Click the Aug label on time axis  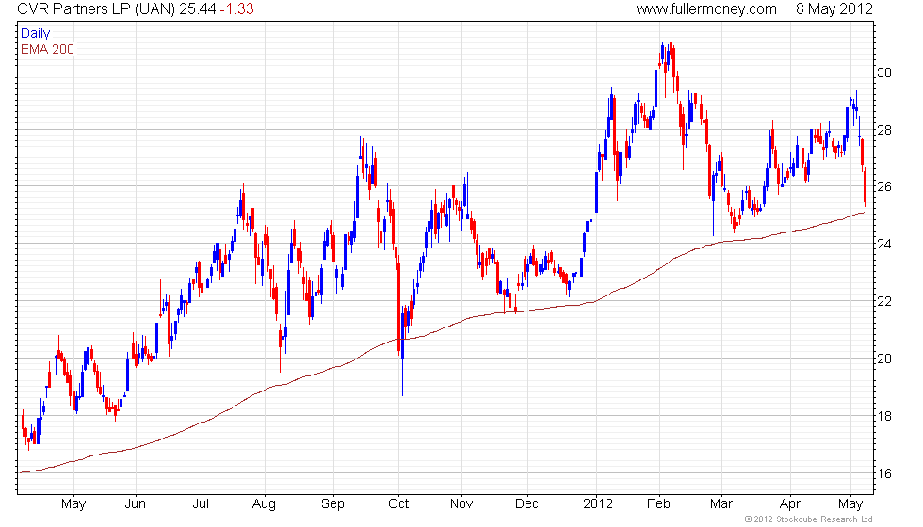point(264,504)
